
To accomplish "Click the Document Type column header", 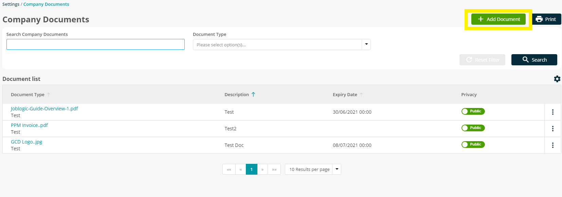I will pyautogui.click(x=28, y=94).
